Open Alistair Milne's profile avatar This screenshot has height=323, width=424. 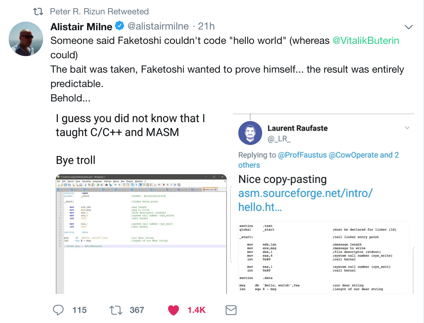(x=26, y=39)
